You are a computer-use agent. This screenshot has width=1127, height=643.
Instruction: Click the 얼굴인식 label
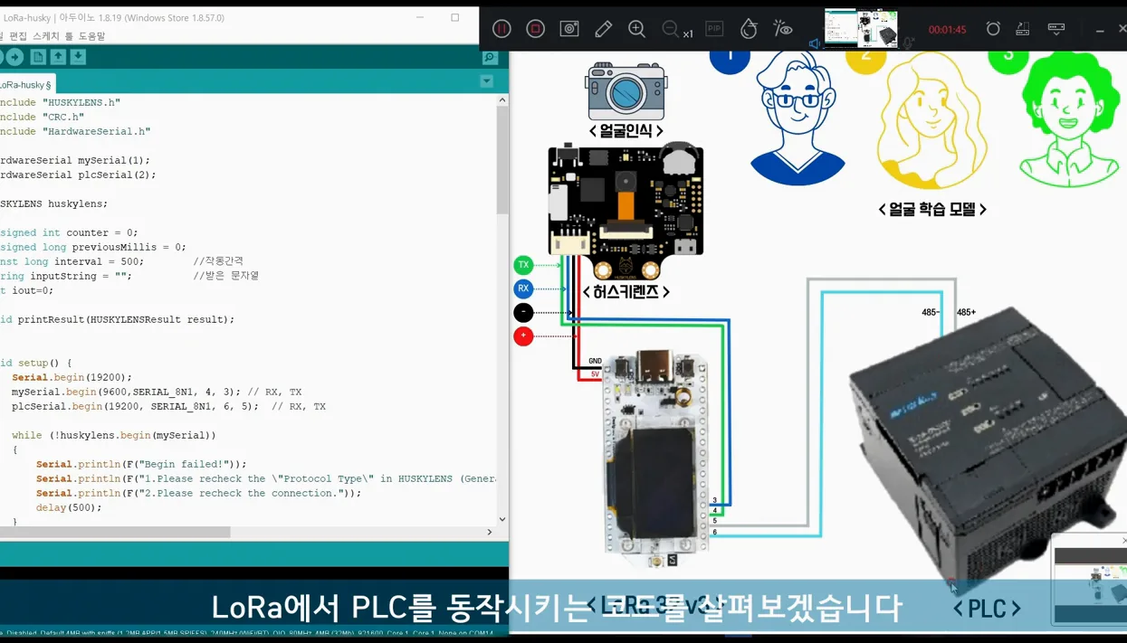[626, 131]
